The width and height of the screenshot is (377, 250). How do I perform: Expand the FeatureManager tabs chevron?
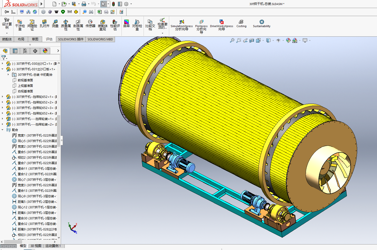(58, 51)
